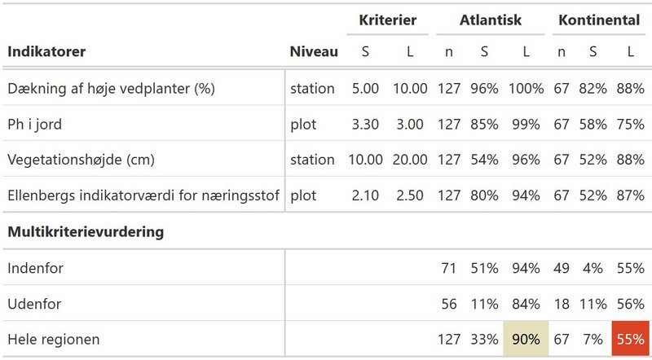Select the red 55% cell
Screen dimensions: 652x360
(630, 339)
